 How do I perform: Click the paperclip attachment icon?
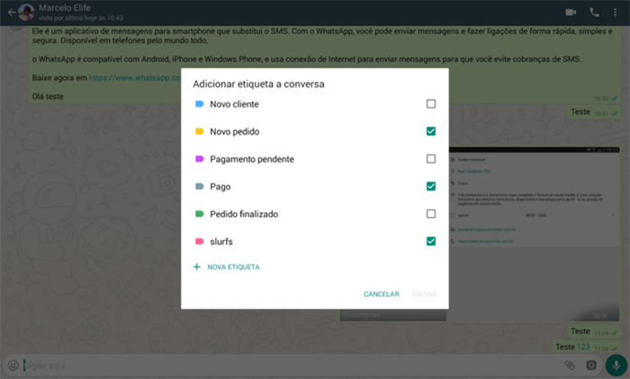pyautogui.click(x=569, y=366)
